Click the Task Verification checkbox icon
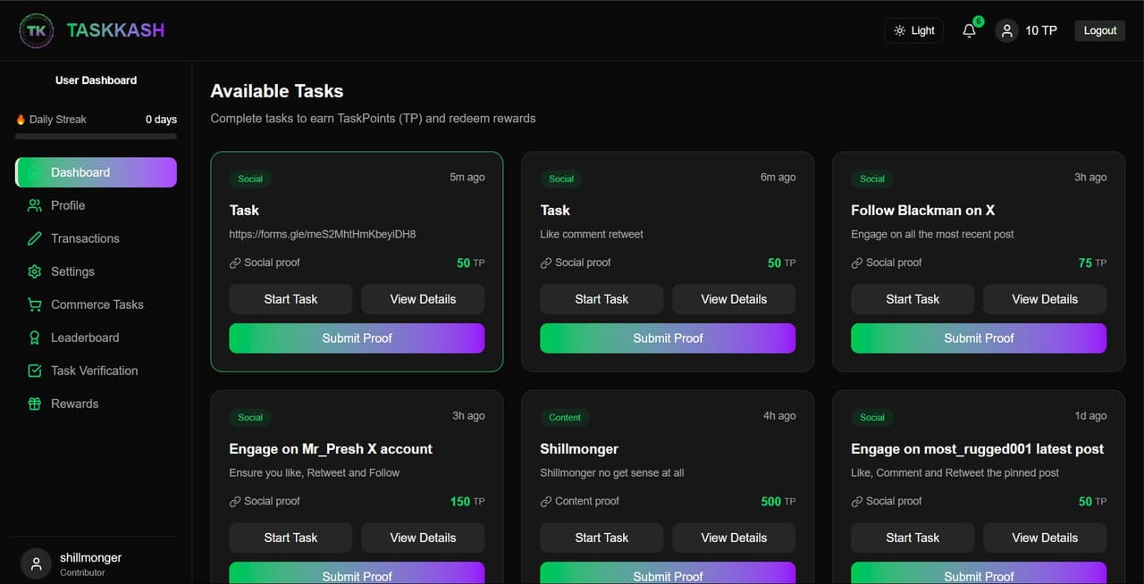The height and width of the screenshot is (584, 1144). tap(35, 371)
